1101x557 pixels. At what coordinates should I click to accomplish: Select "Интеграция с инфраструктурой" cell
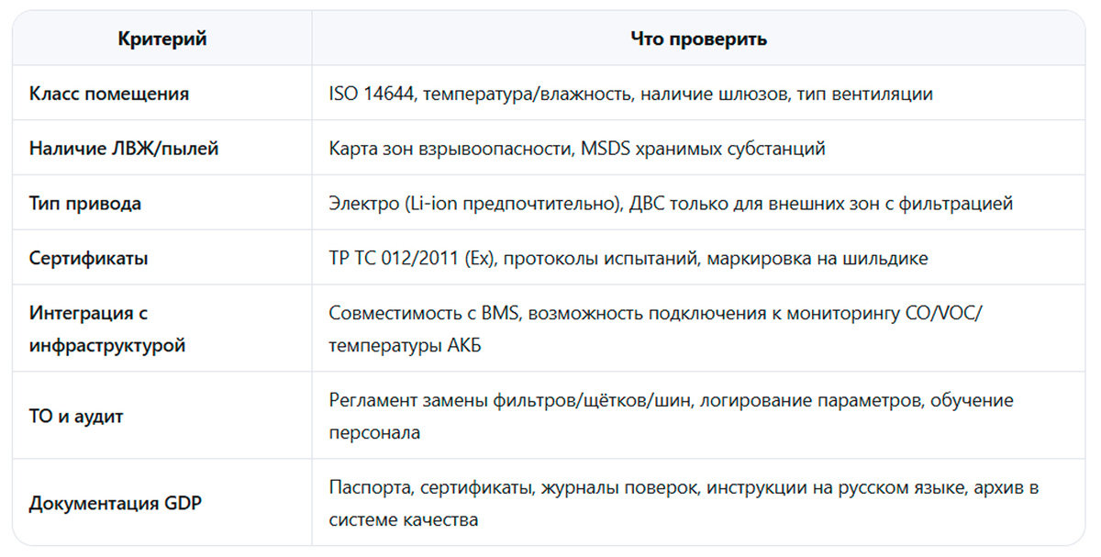coord(162,329)
